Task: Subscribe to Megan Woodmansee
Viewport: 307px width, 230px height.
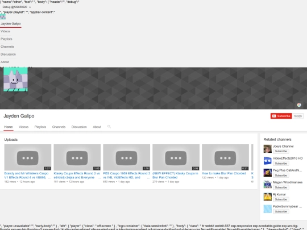Action: click(281, 187)
